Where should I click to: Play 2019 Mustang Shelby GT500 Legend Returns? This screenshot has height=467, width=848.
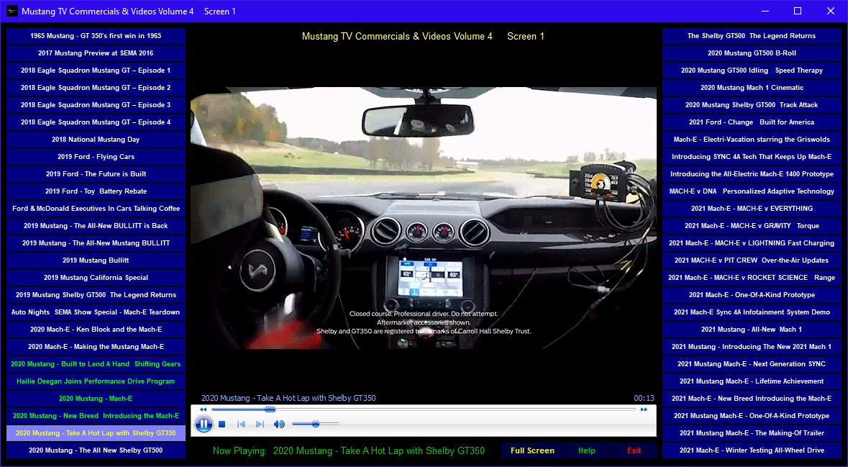[x=96, y=295]
